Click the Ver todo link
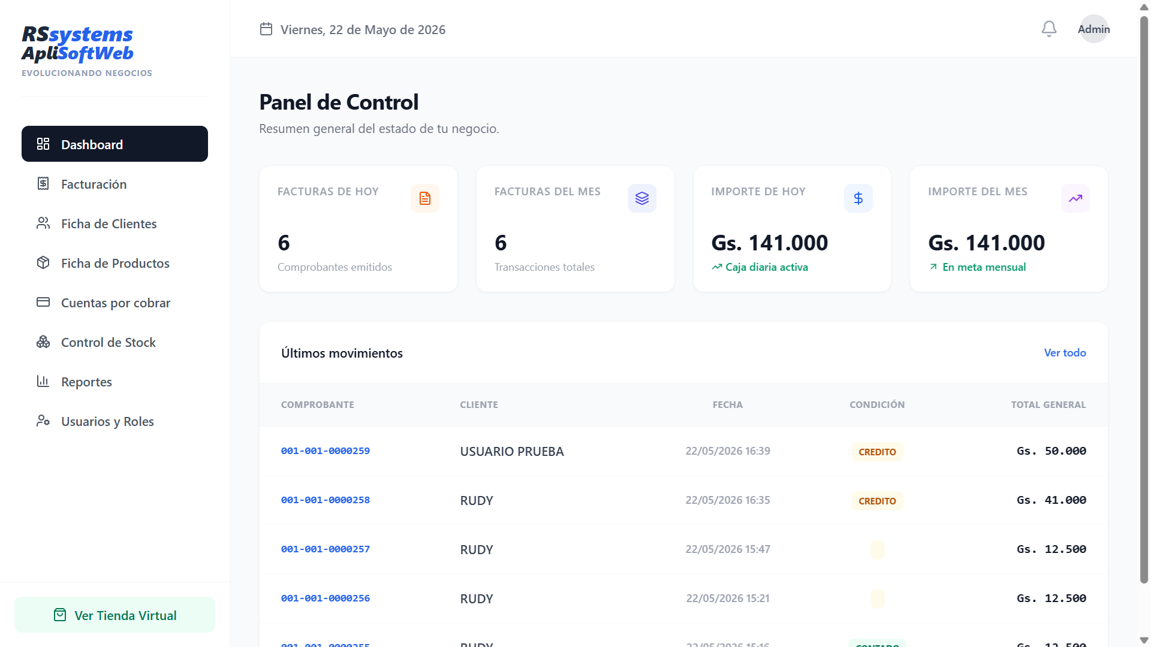The height and width of the screenshot is (647, 1151). [x=1065, y=353]
